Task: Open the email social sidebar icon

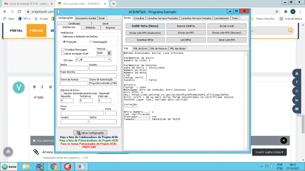Action: pos(296,109)
